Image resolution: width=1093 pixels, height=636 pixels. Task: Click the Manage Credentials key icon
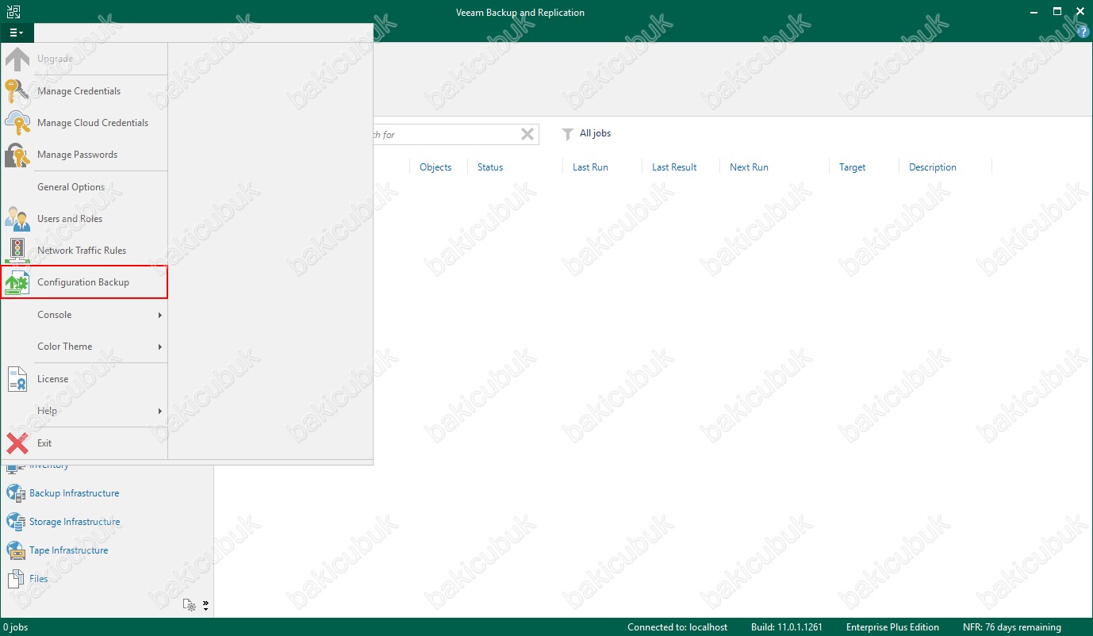point(17,91)
